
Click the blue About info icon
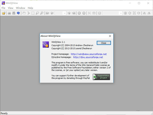click(x=18, y=13)
